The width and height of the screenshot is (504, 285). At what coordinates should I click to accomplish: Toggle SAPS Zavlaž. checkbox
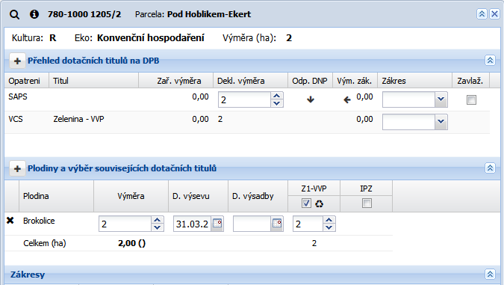[x=471, y=99]
